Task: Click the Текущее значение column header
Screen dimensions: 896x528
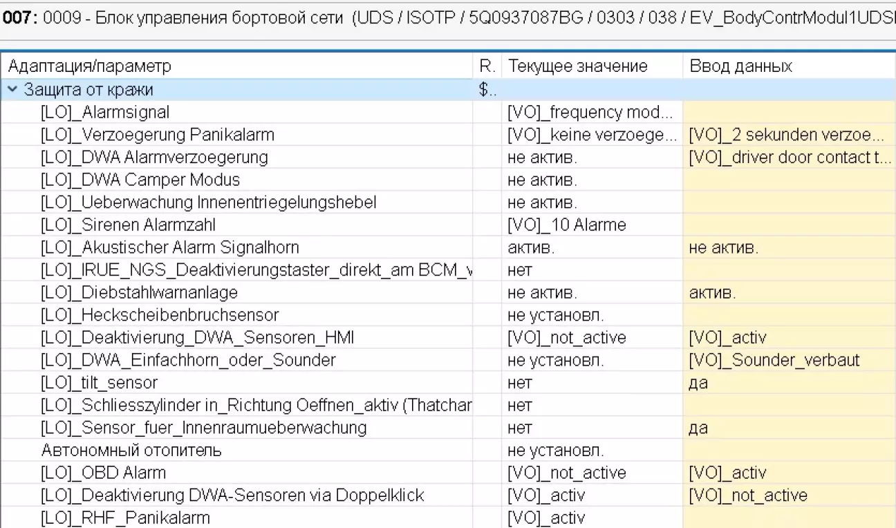Action: [x=578, y=66]
